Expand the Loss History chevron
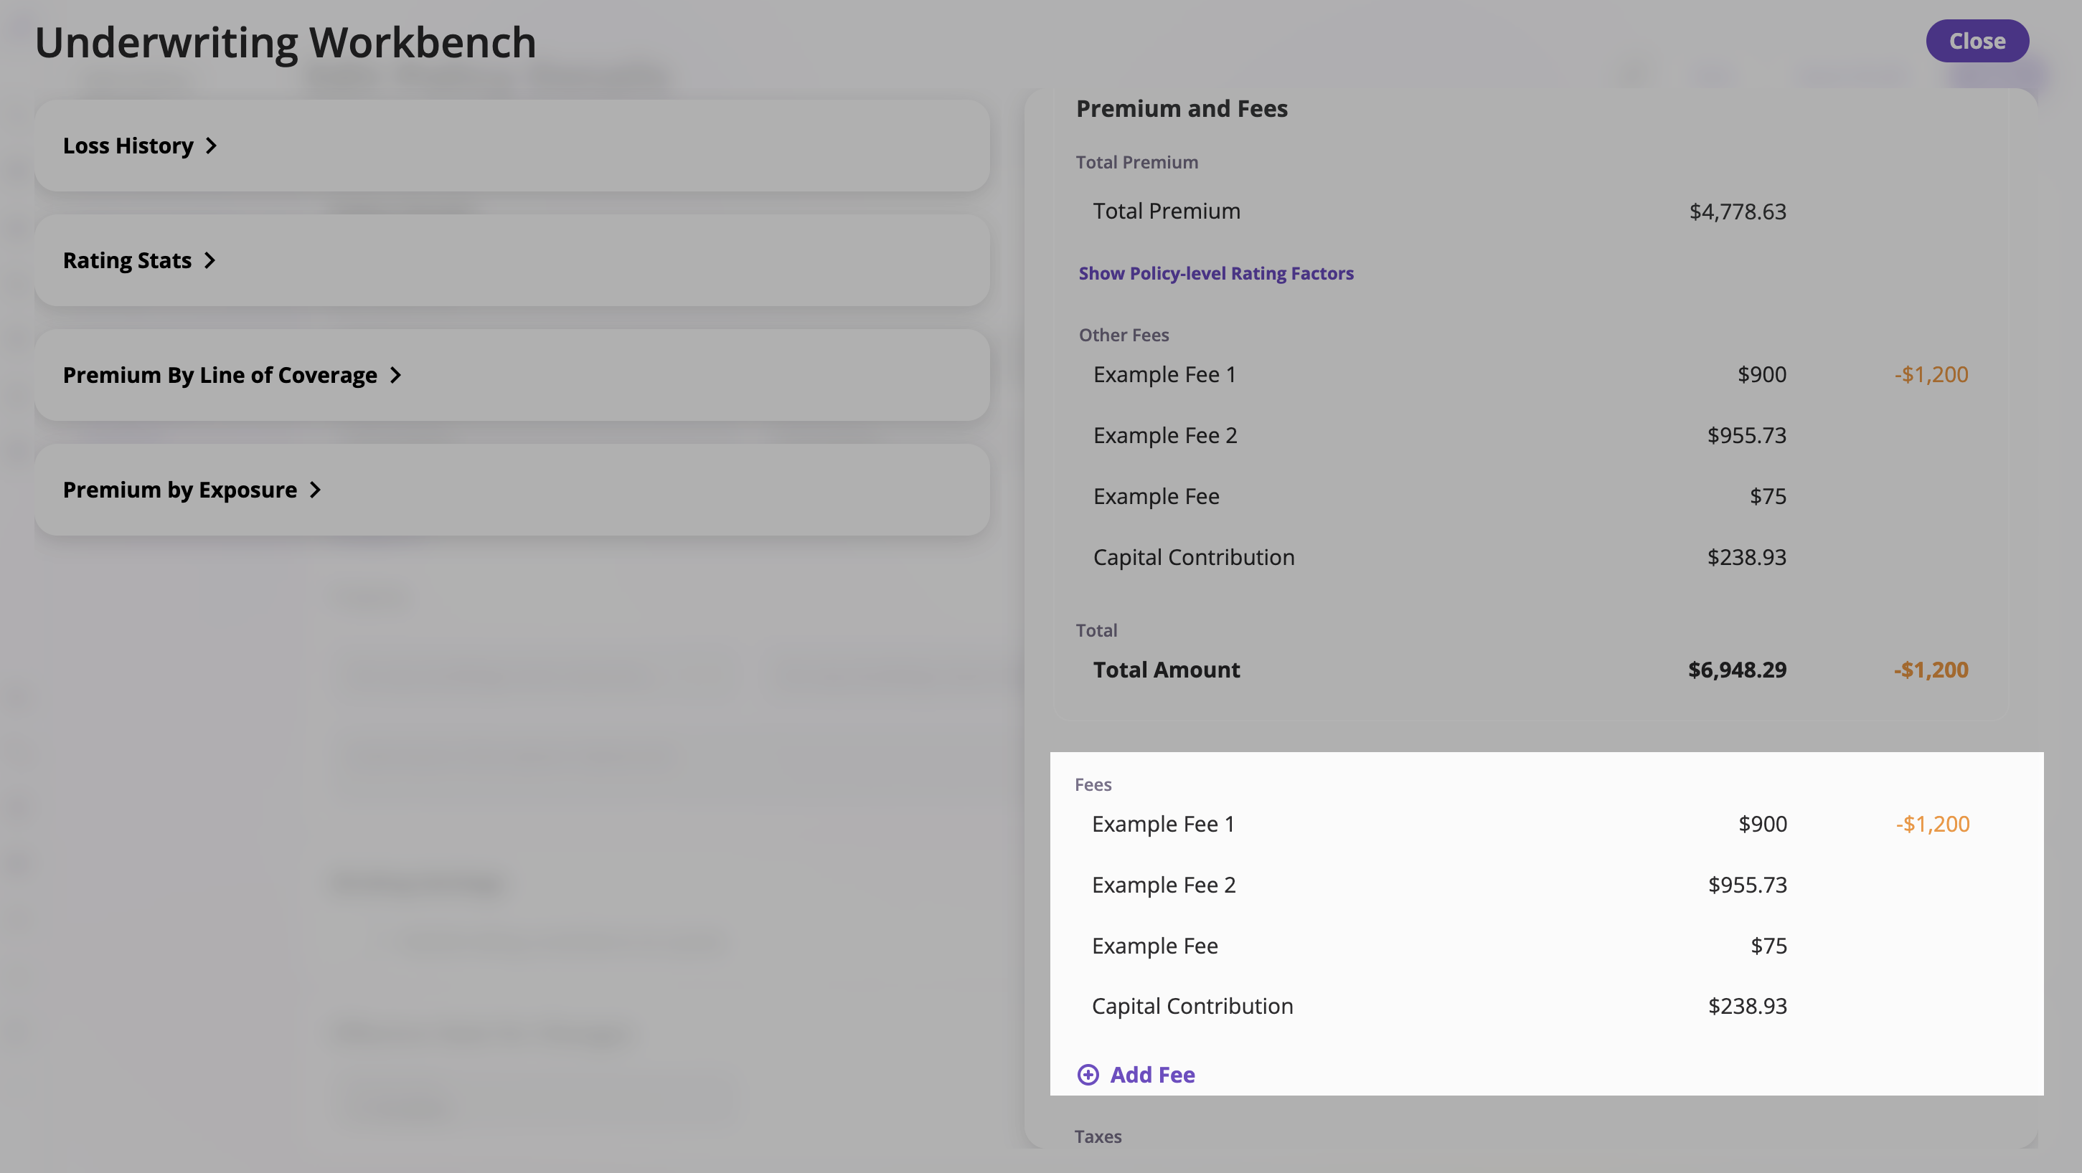The image size is (2082, 1173). click(211, 146)
